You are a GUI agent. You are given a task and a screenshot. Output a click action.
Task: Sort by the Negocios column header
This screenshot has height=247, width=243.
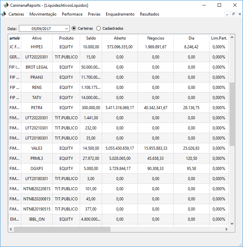pos(156,38)
